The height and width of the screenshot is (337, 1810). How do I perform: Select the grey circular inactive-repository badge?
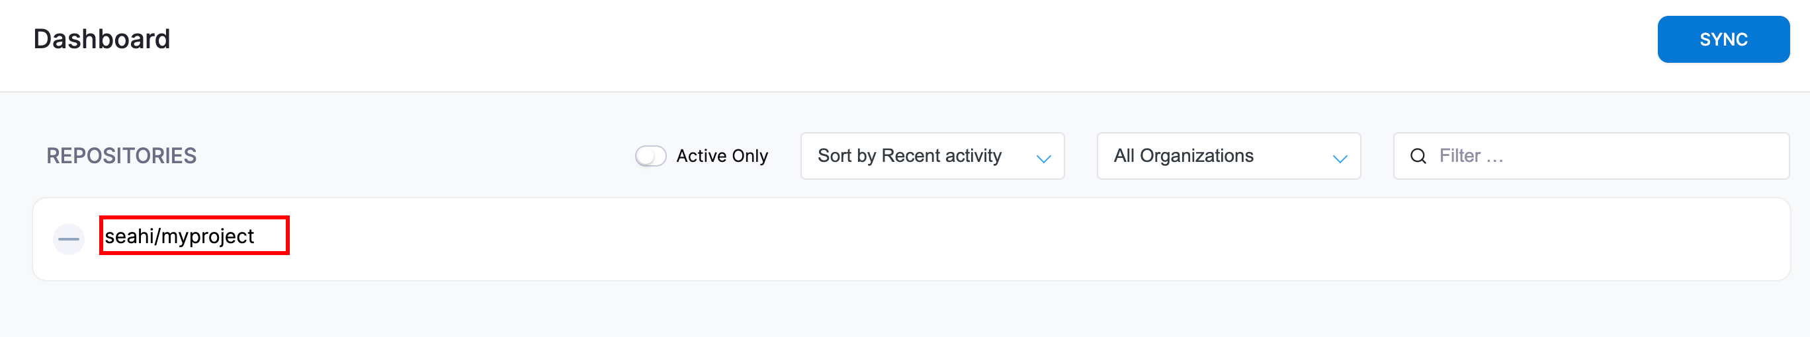click(69, 239)
